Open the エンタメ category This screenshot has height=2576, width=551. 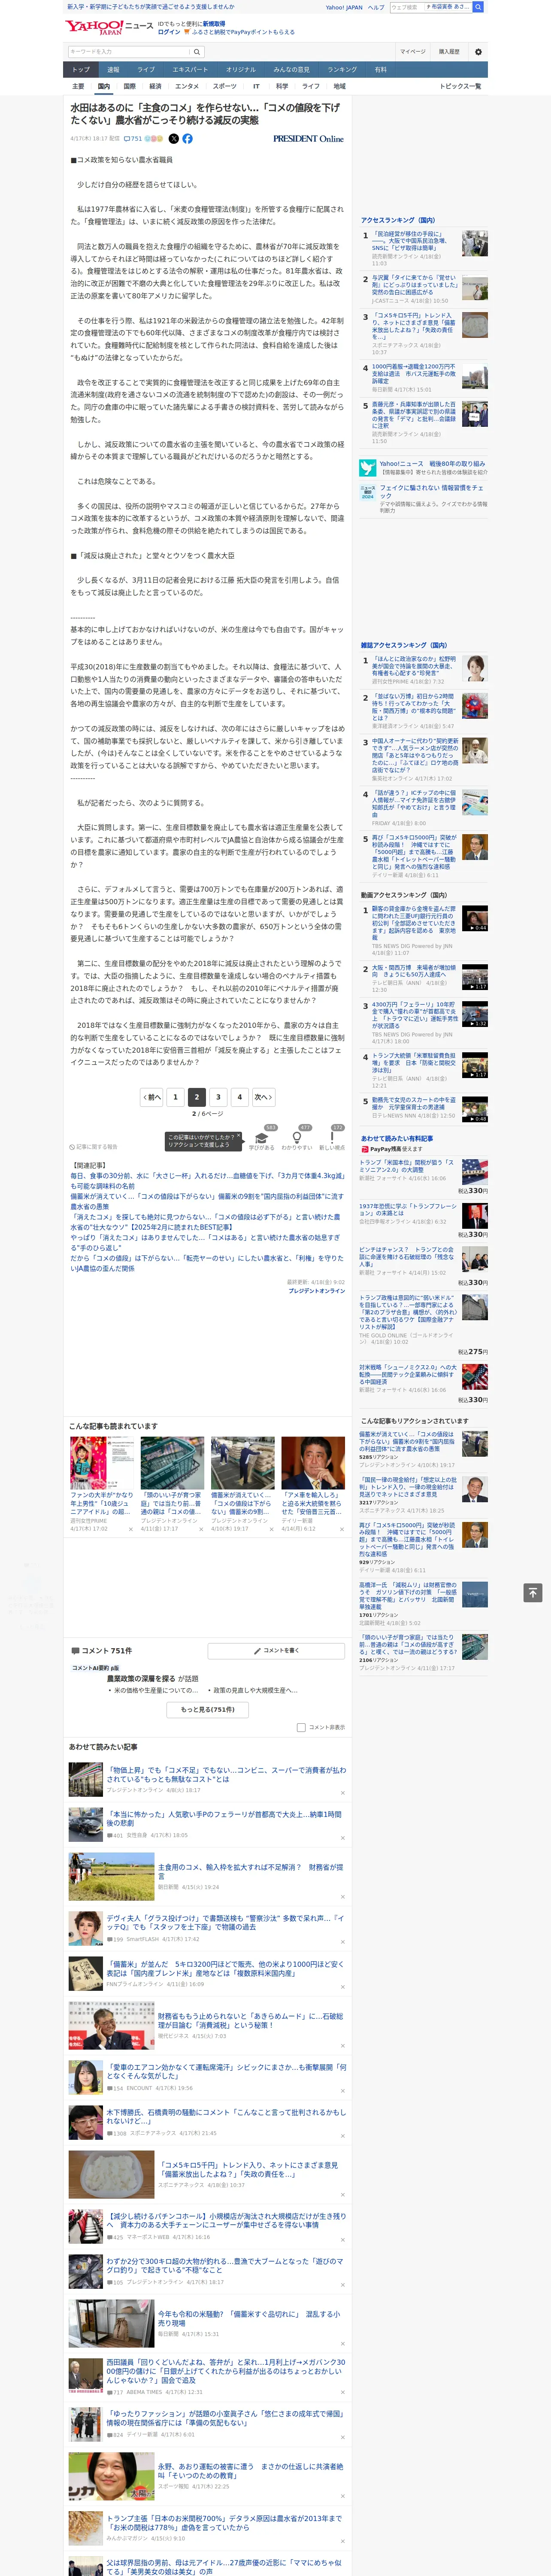187,86
